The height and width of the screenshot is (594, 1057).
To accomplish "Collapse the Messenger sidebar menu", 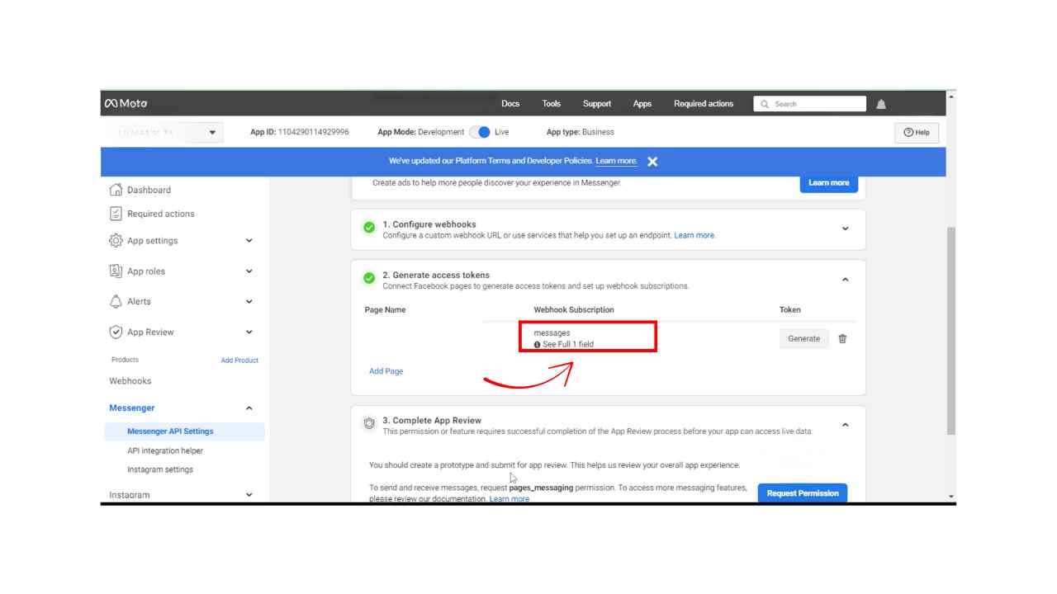I will pyautogui.click(x=249, y=408).
